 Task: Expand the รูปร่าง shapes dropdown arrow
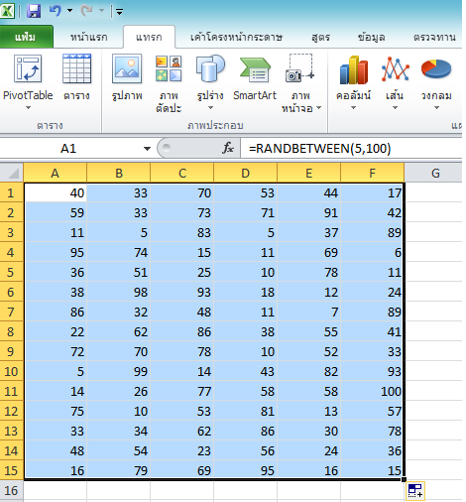coord(210,107)
